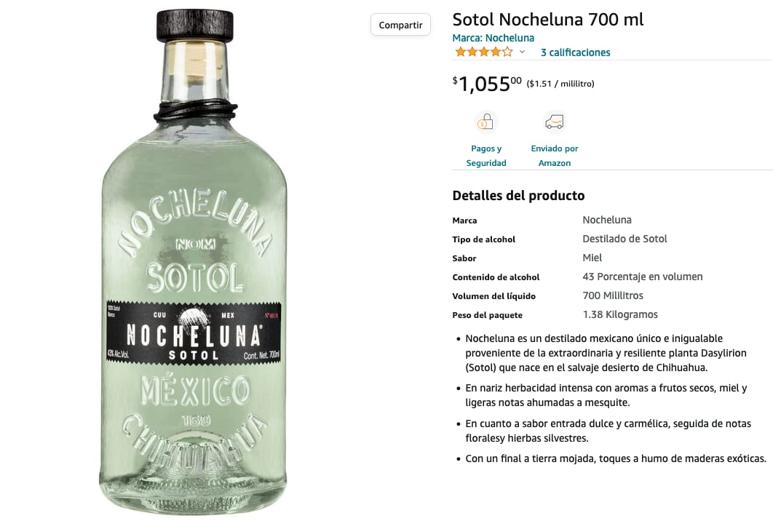The width and height of the screenshot is (781, 521).
Task: Click the Enviado por Amazon truck icon
Action: click(554, 122)
